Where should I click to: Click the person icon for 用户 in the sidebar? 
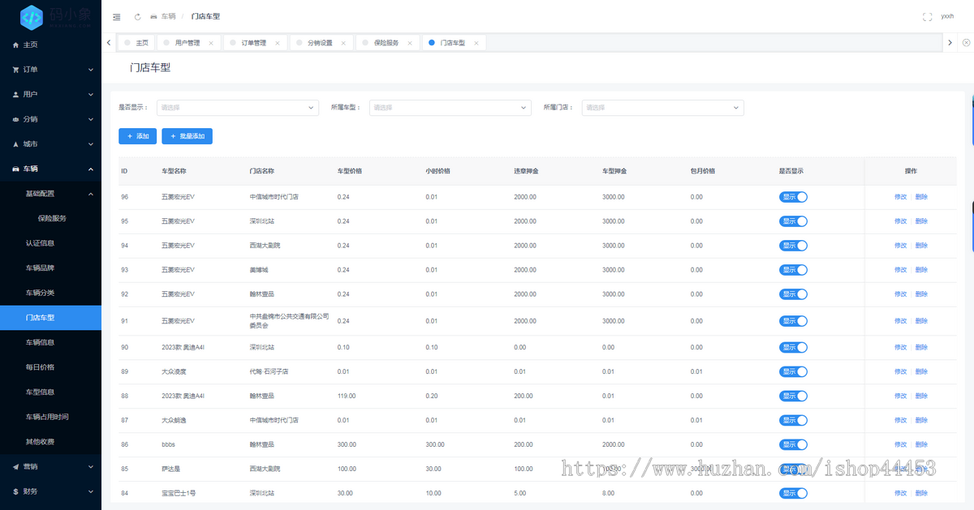click(15, 94)
